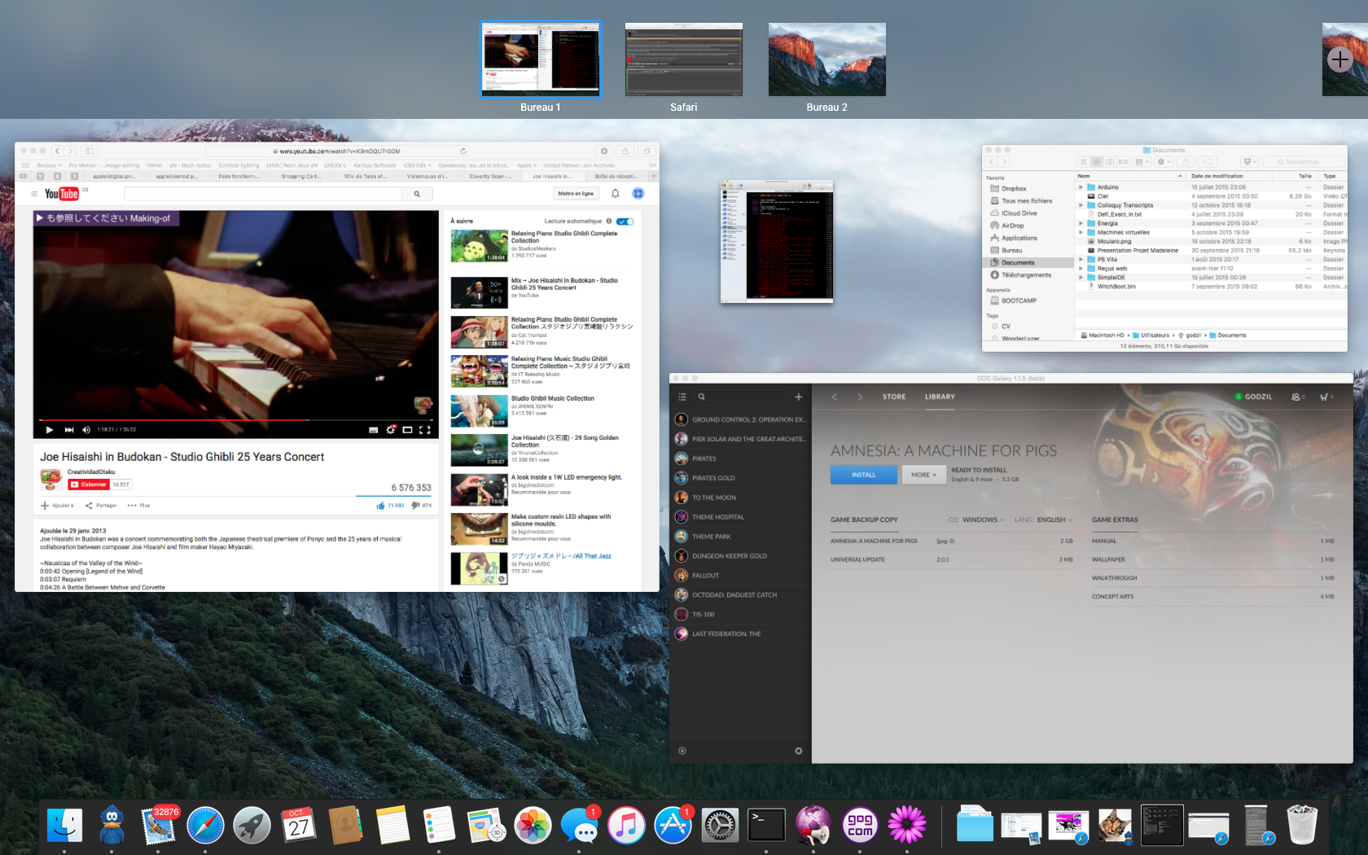Click the blue INSTALL button
The image size is (1368, 855).
(863, 475)
